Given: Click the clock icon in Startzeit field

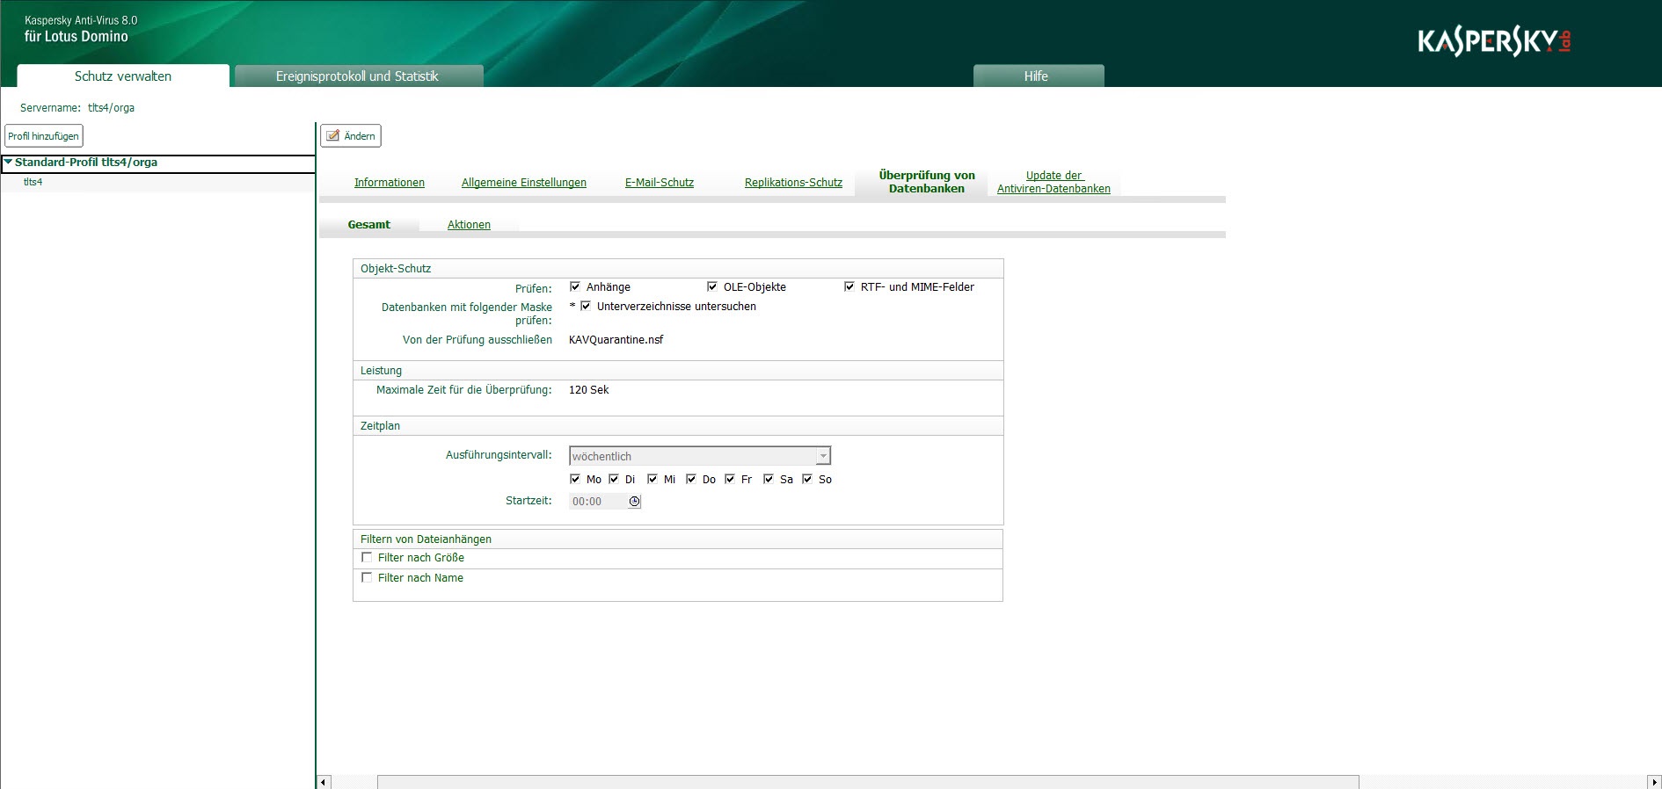Looking at the screenshot, I should coord(634,502).
